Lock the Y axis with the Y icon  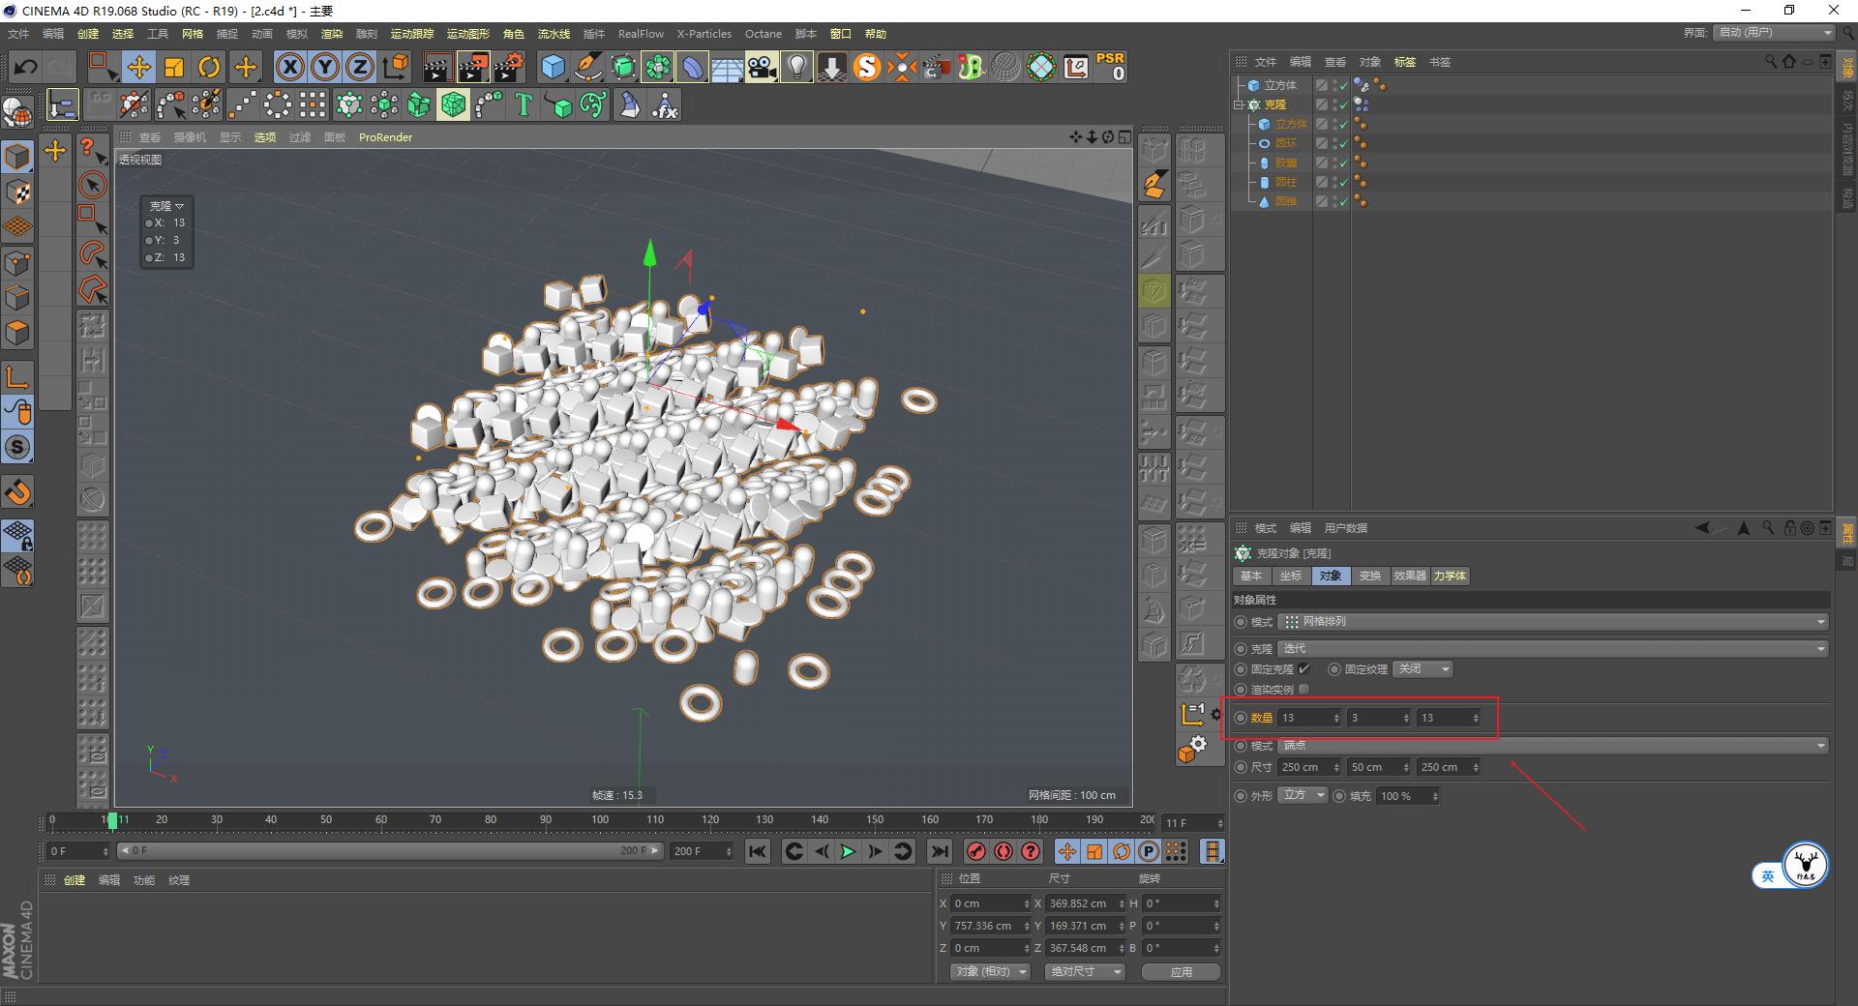point(324,67)
